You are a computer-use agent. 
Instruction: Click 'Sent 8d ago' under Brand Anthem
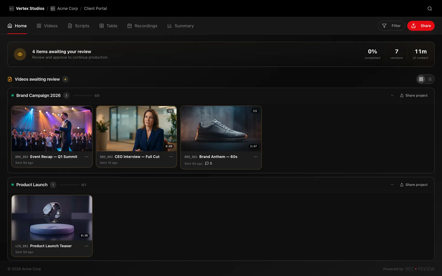click(193, 164)
